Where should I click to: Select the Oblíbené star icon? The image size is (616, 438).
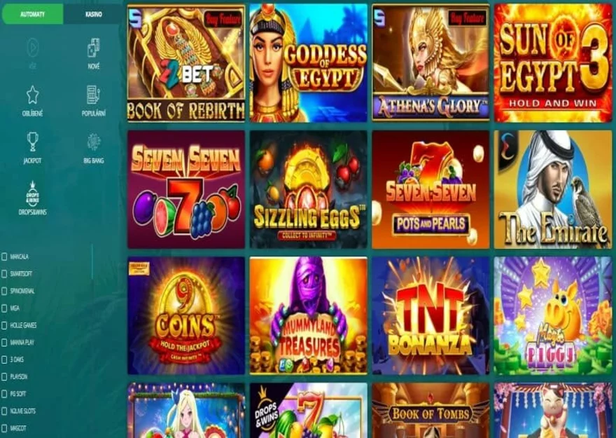click(32, 95)
